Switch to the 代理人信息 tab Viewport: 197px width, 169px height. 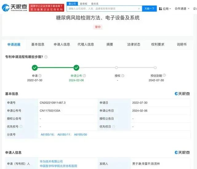[x=86, y=44]
